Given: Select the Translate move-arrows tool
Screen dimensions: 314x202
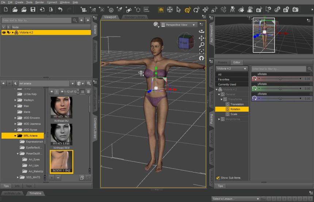Looking at the screenshot, I should [x=206, y=9].
